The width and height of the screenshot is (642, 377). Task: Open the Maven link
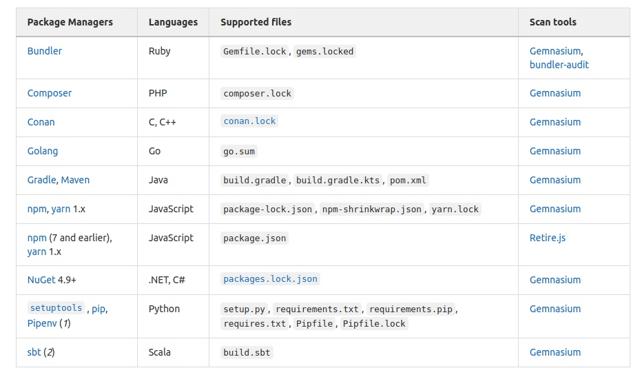(x=75, y=180)
